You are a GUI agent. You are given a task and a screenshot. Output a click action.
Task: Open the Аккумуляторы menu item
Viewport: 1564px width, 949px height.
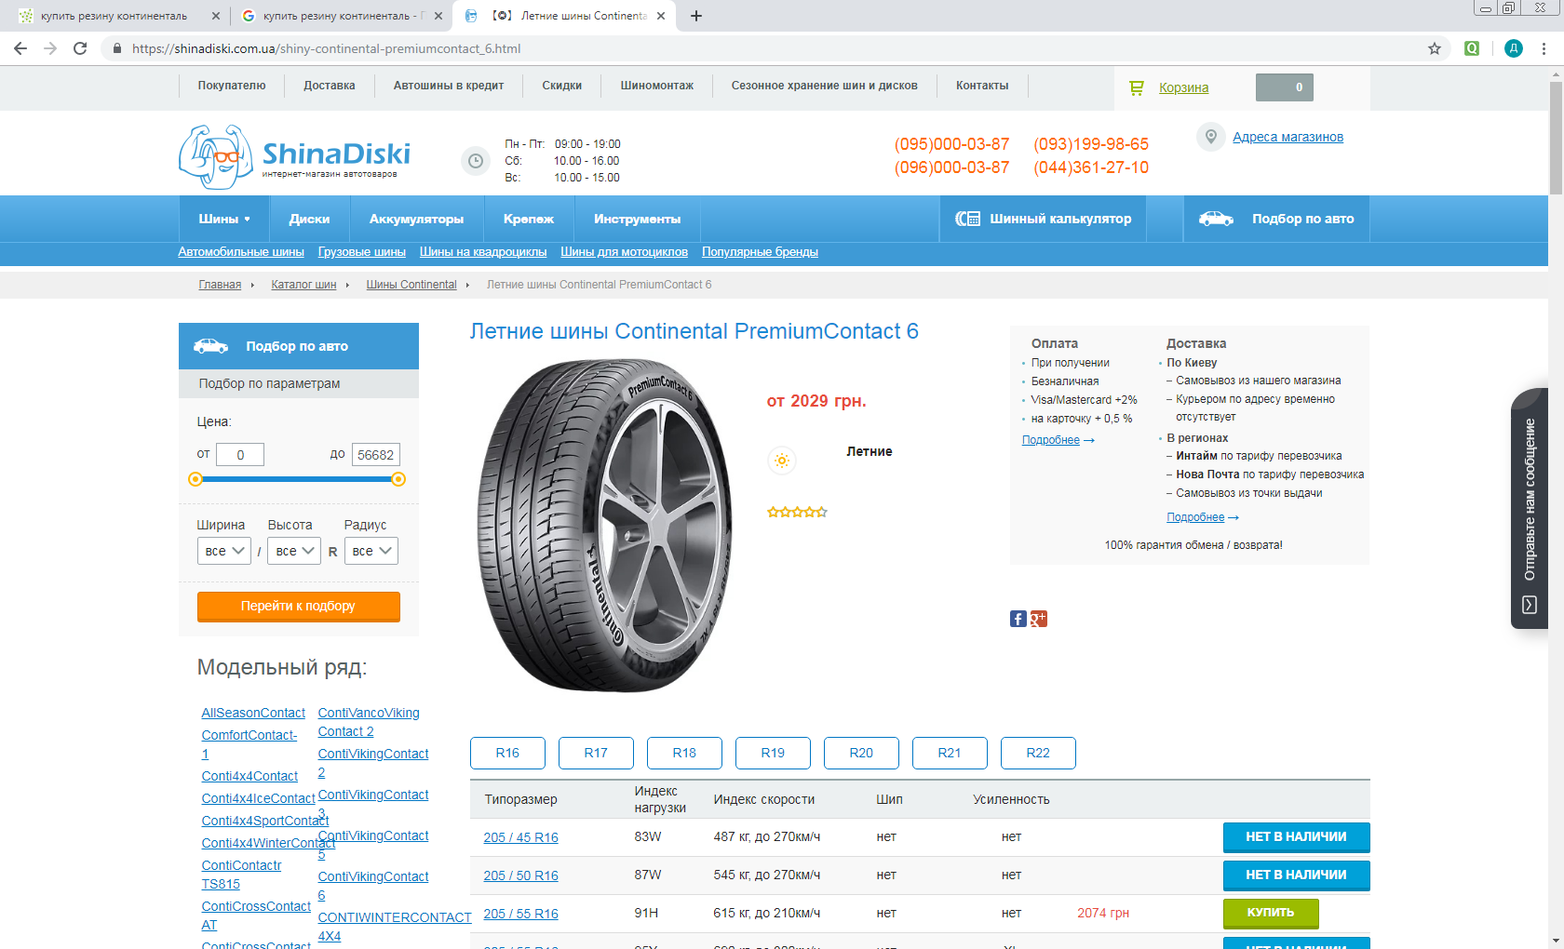[x=416, y=219]
